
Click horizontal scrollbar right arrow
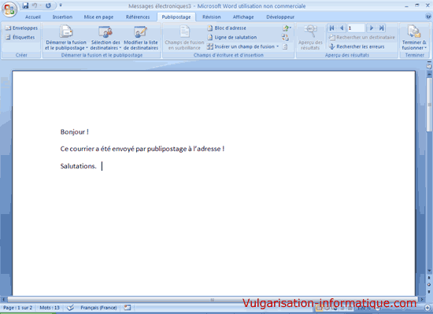pyautogui.click(x=422, y=299)
